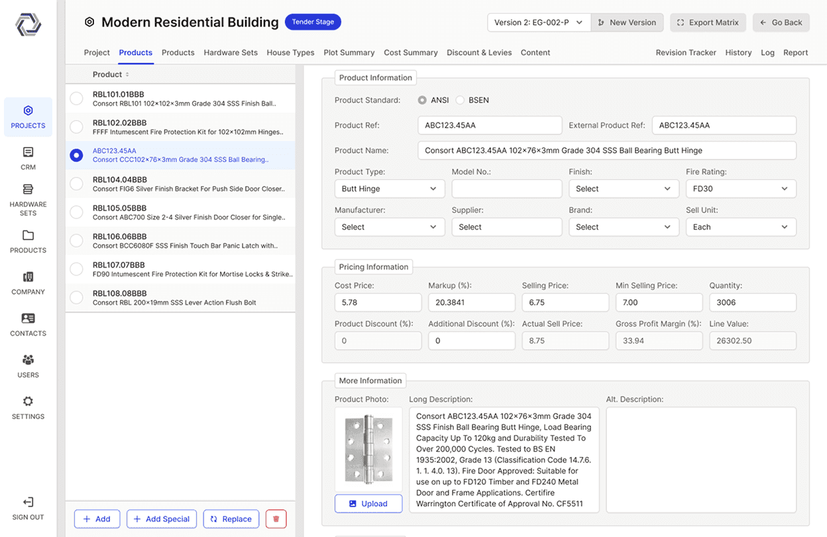The height and width of the screenshot is (537, 827).
Task: Click the app logo in the sidebar
Action: click(x=28, y=25)
